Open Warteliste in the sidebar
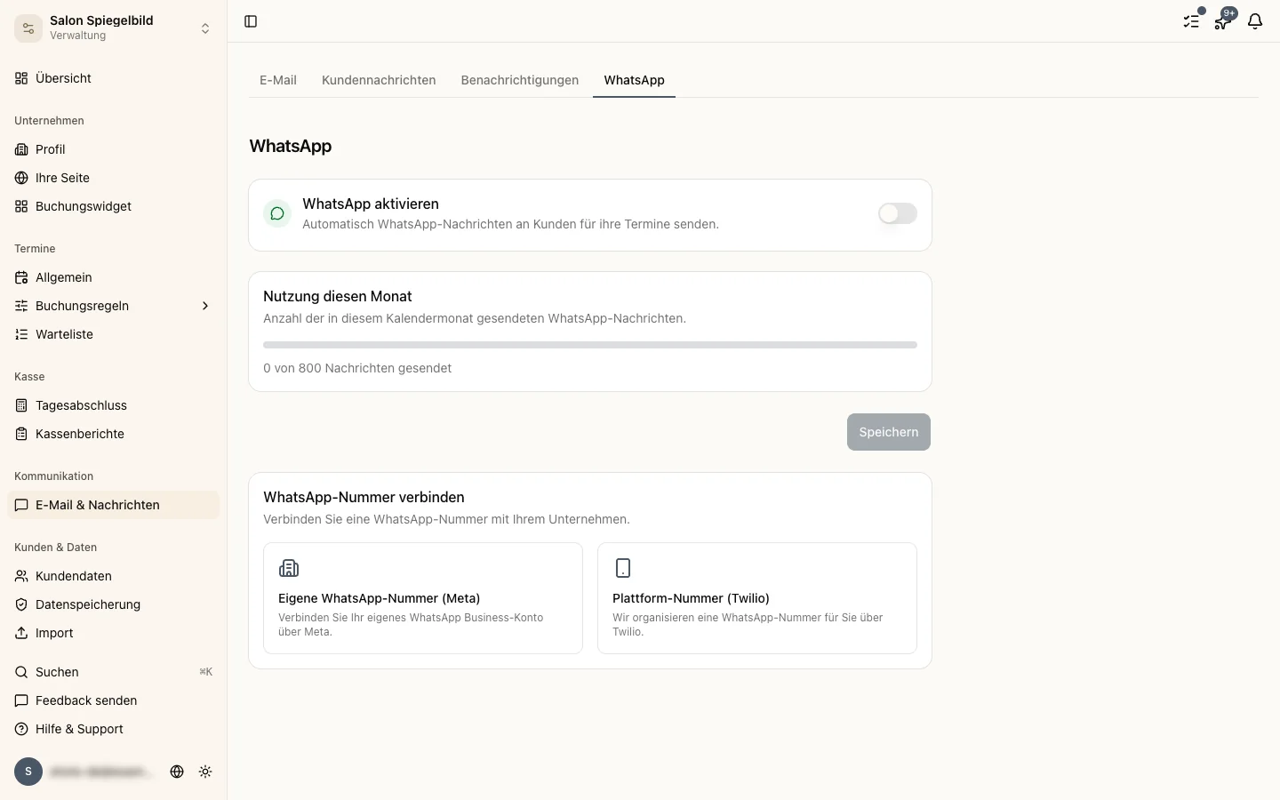 [114, 334]
